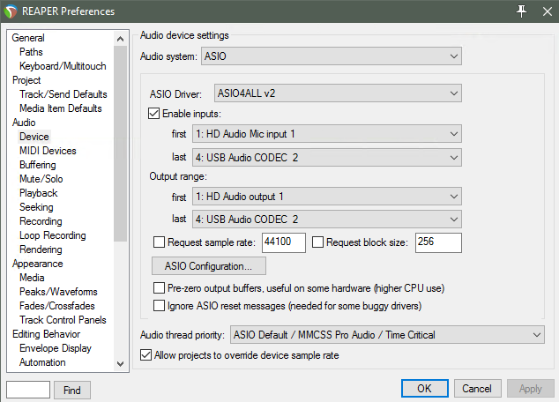559x402 pixels.
Task: Open the Audio system dropdown
Action: [x=332, y=56]
